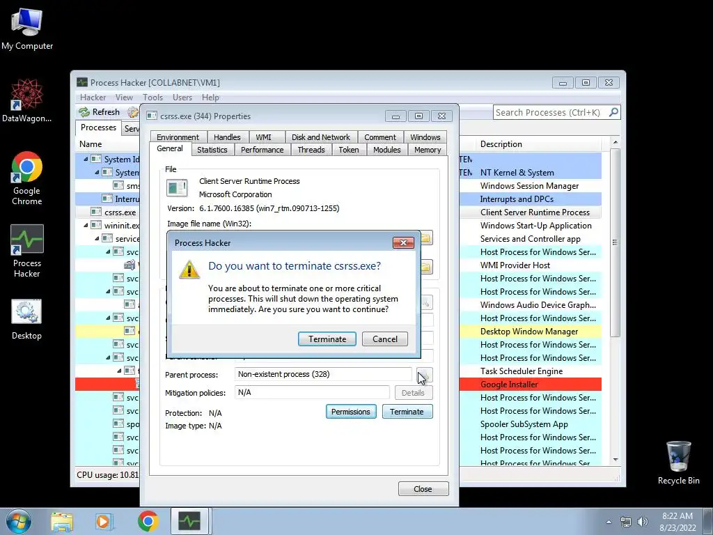The height and width of the screenshot is (535, 713).
Task: Click the search magnifier icon in Process Hacker
Action: tap(613, 112)
